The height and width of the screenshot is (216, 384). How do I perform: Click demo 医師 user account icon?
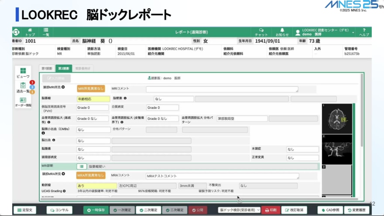298,32
